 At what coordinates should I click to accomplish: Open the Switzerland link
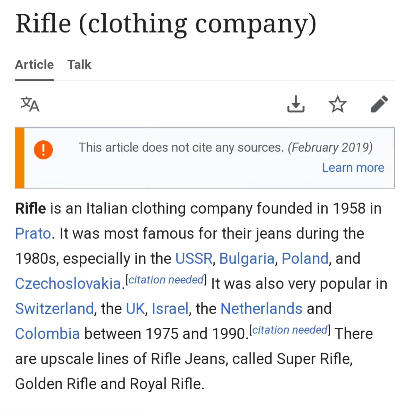click(x=54, y=309)
